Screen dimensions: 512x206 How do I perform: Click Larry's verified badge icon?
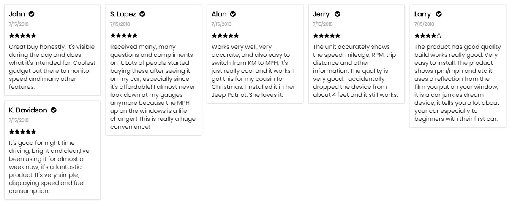pos(439,14)
